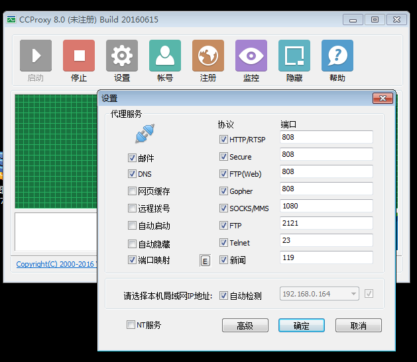This screenshot has height=362, width=417.
Task: Click the grayed checkbox beside the IP dropdown
Action: (x=369, y=294)
